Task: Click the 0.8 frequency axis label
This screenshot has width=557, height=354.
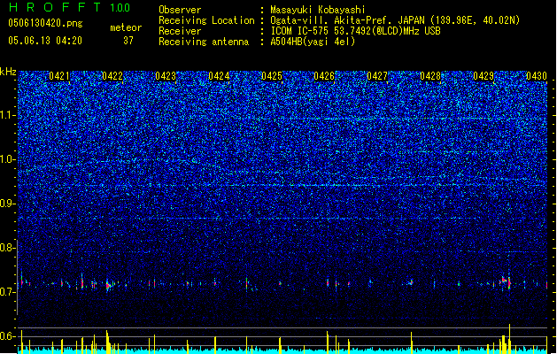Action: click(x=8, y=248)
